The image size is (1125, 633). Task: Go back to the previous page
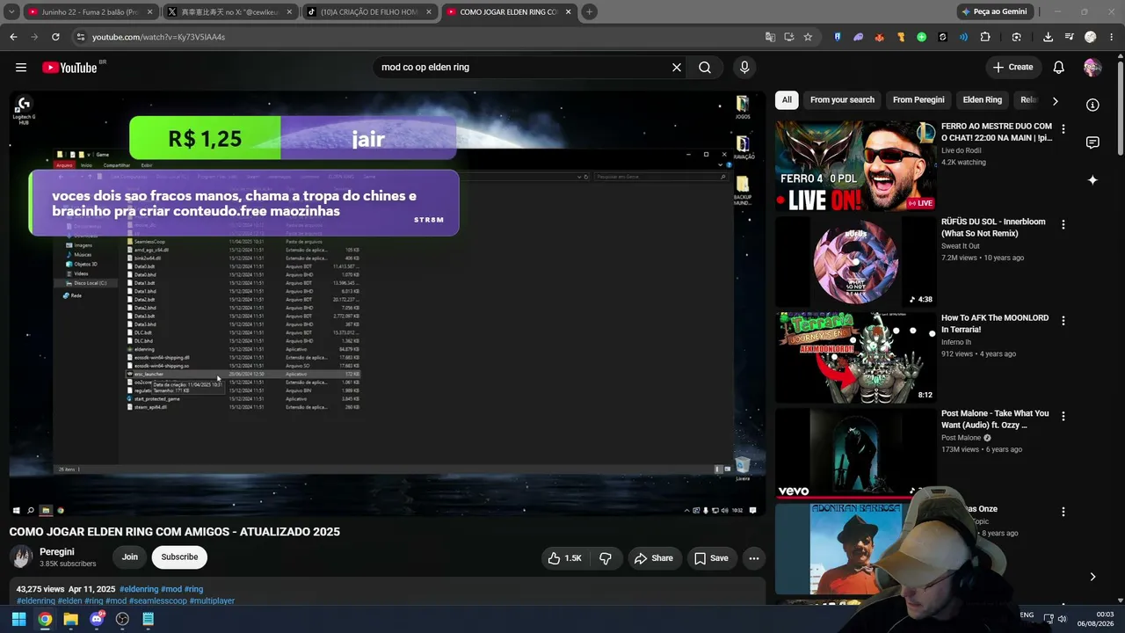[13, 37]
